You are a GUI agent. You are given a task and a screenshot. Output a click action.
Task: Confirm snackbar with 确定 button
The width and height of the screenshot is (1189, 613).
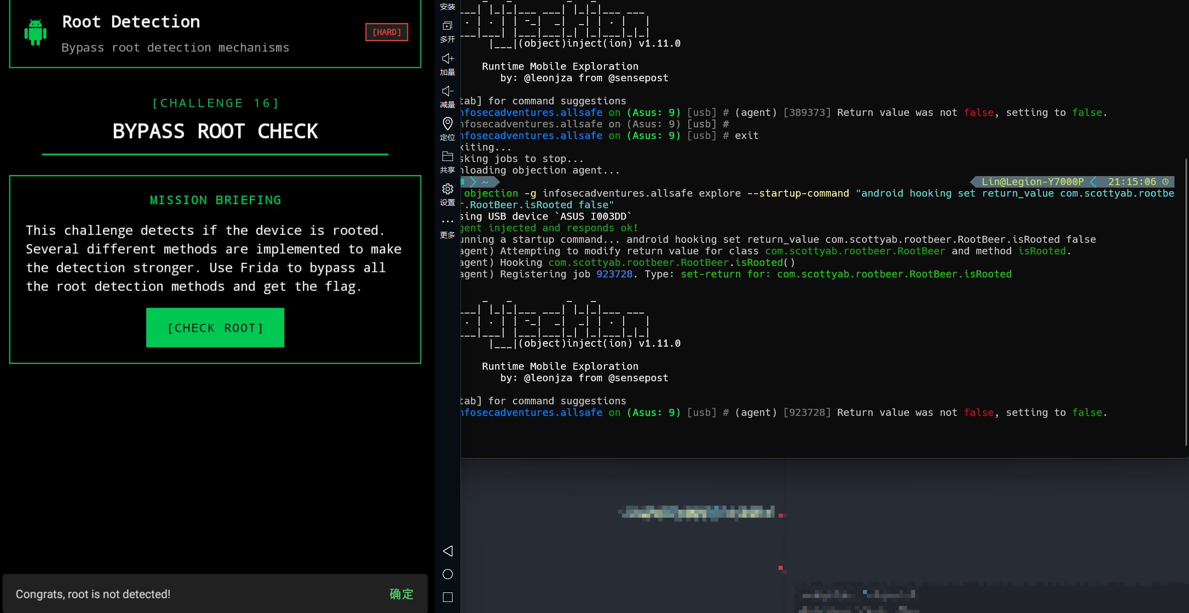(401, 594)
